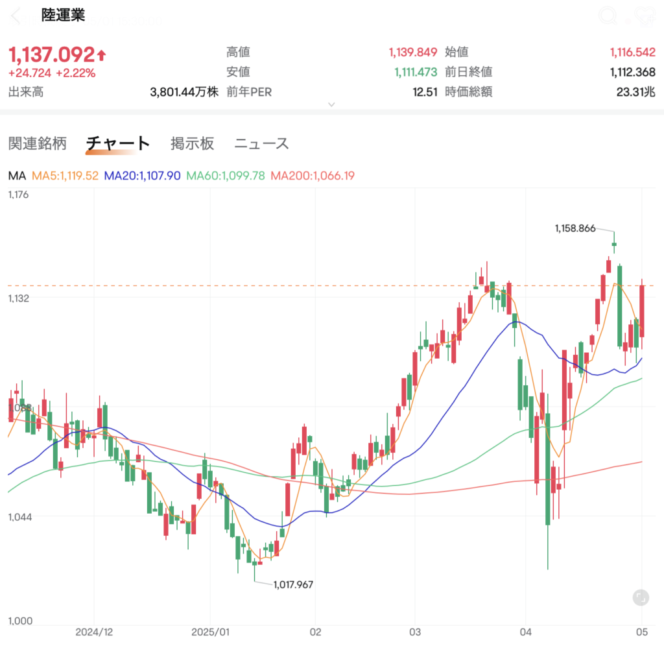Select the MA60:1,099.78 legend value
664x646 pixels.
(226, 175)
